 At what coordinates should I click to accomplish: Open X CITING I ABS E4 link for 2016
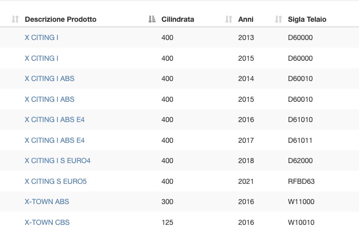tap(54, 120)
